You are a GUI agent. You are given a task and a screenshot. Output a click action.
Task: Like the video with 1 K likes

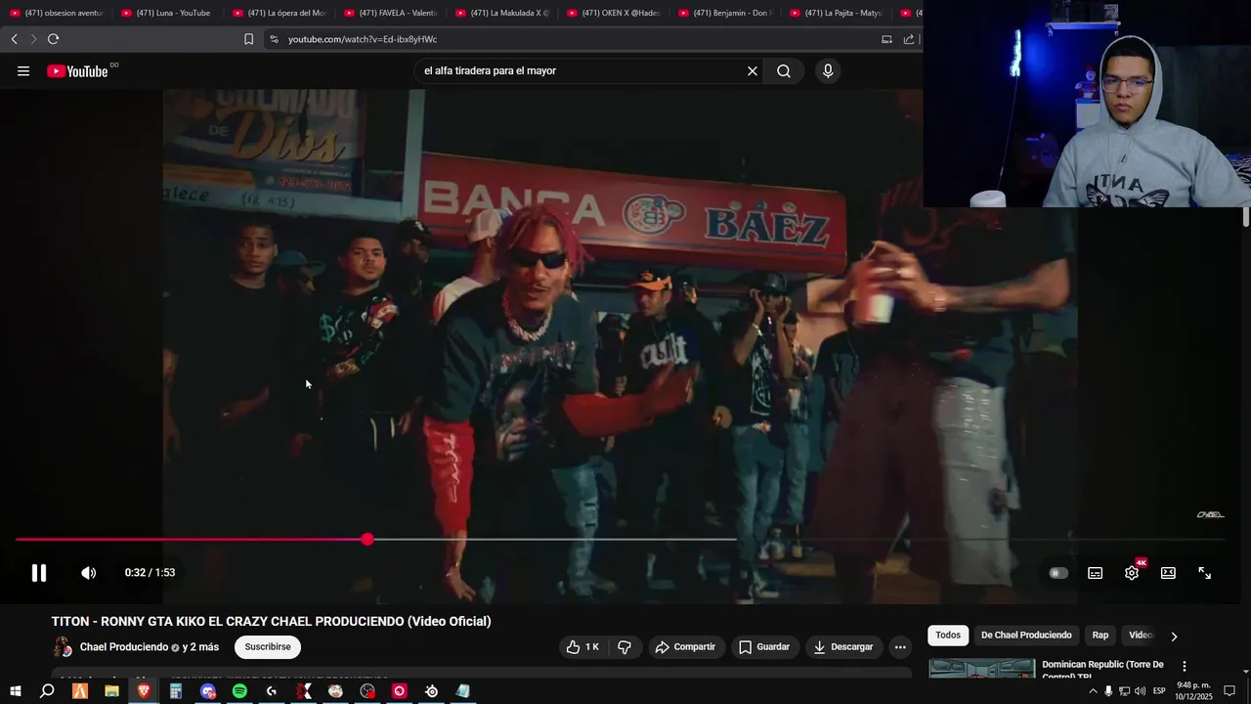pyautogui.click(x=583, y=647)
